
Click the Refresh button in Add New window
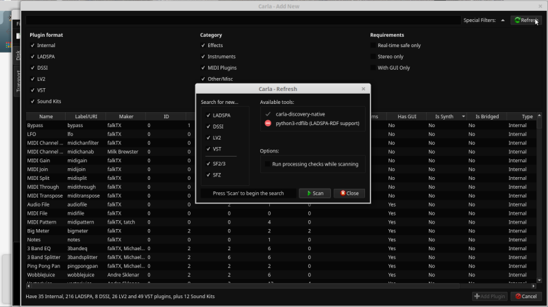[526, 21]
